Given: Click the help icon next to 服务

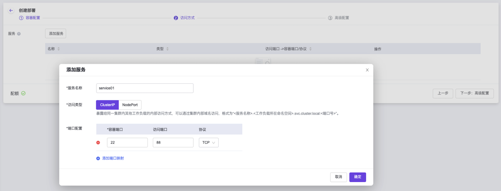Looking at the screenshot, I should click(19, 34).
